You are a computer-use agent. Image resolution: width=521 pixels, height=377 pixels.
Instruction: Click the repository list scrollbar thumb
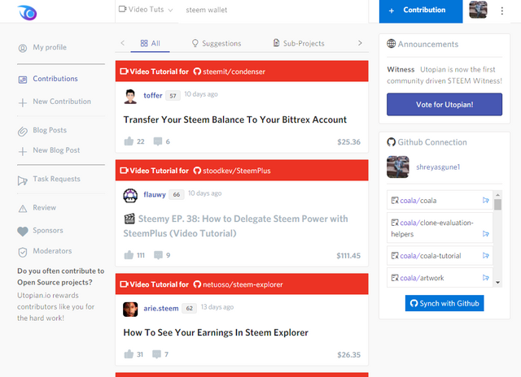click(497, 204)
